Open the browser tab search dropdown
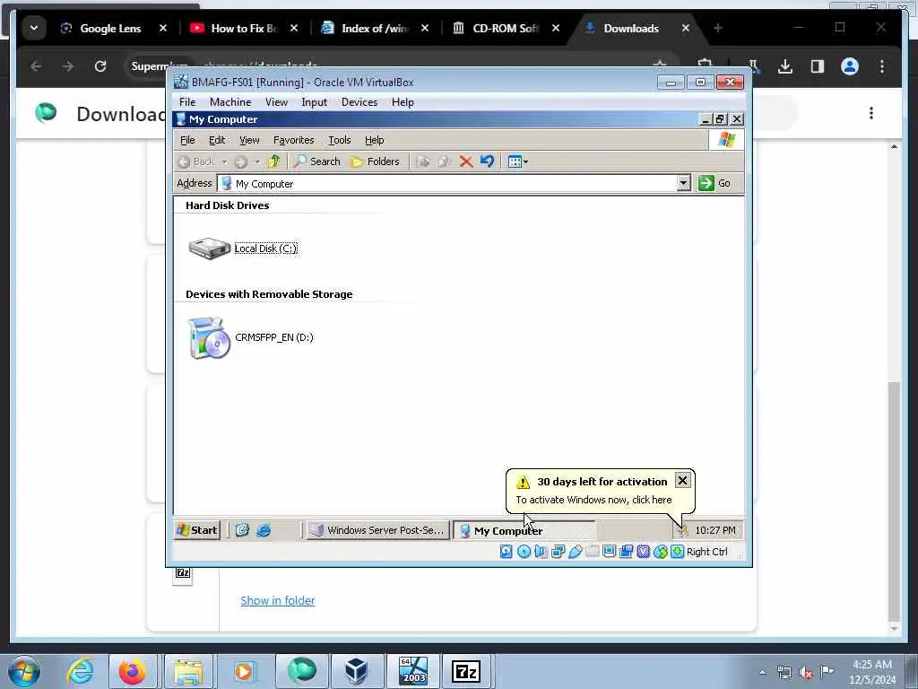Image resolution: width=918 pixels, height=689 pixels. (34, 28)
